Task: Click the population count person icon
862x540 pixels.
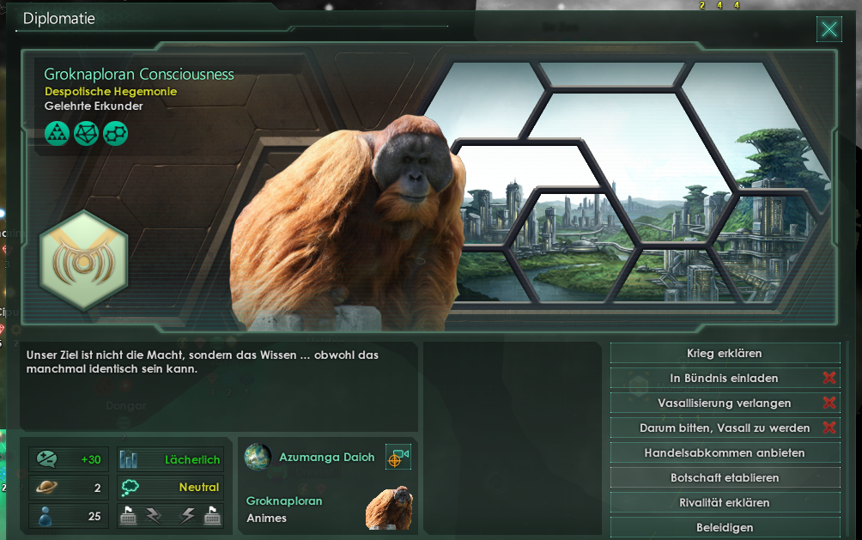Action: click(x=46, y=516)
